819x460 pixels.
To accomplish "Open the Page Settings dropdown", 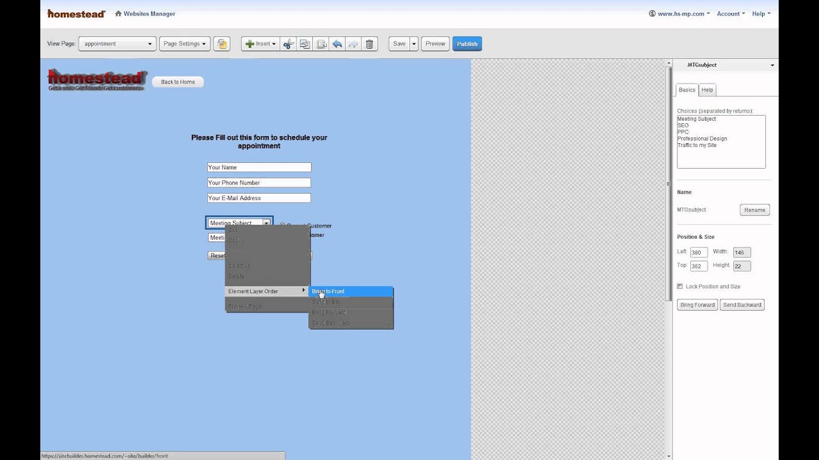I will (185, 44).
